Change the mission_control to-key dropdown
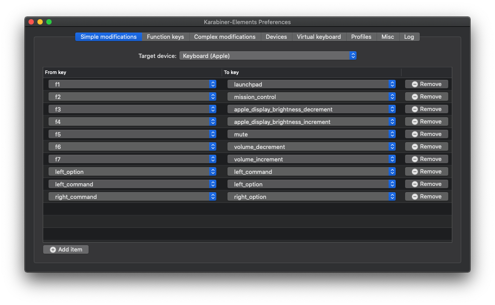The width and height of the screenshot is (495, 305). (x=312, y=96)
